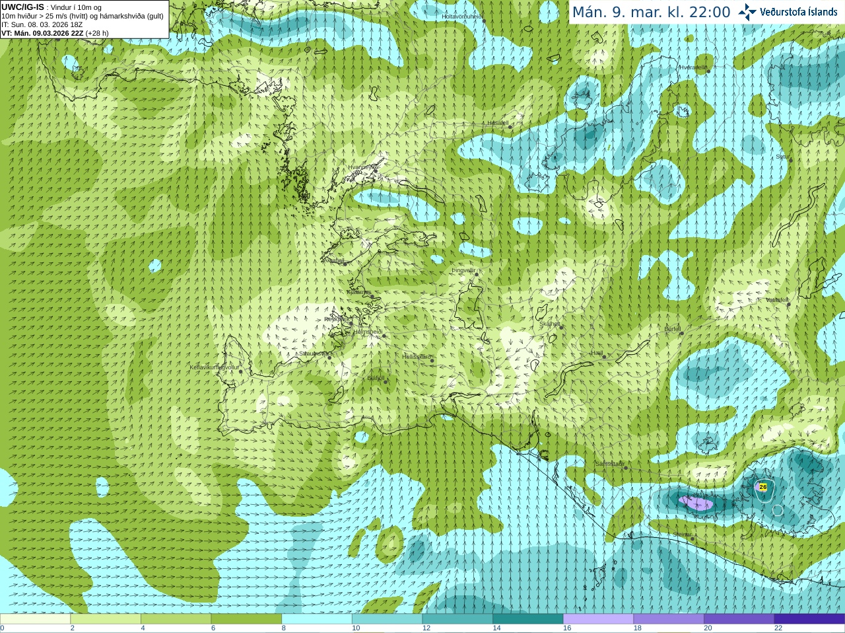Click the UWC/IG-IS model title text
The width and height of the screenshot is (845, 633).
tap(22, 7)
